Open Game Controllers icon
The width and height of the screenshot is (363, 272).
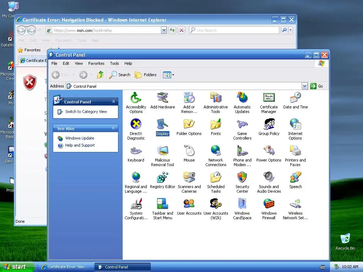coord(242,129)
